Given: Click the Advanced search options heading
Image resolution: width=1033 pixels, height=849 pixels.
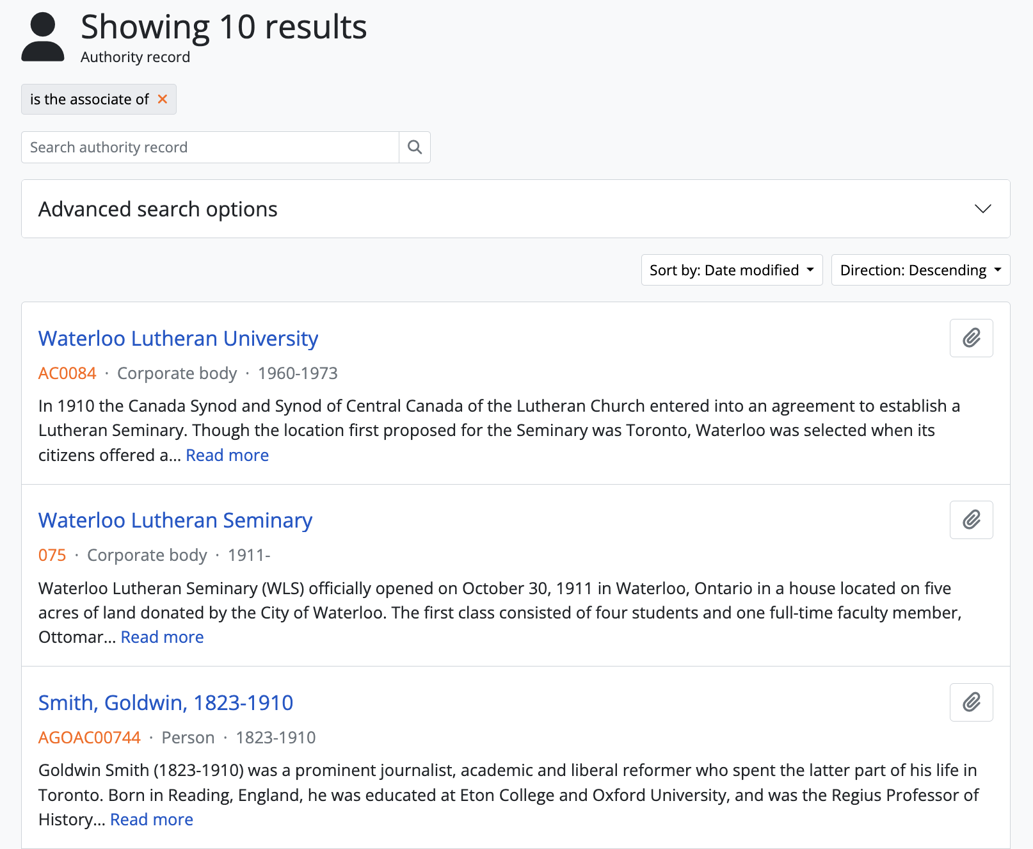Looking at the screenshot, I should pyautogui.click(x=158, y=209).
